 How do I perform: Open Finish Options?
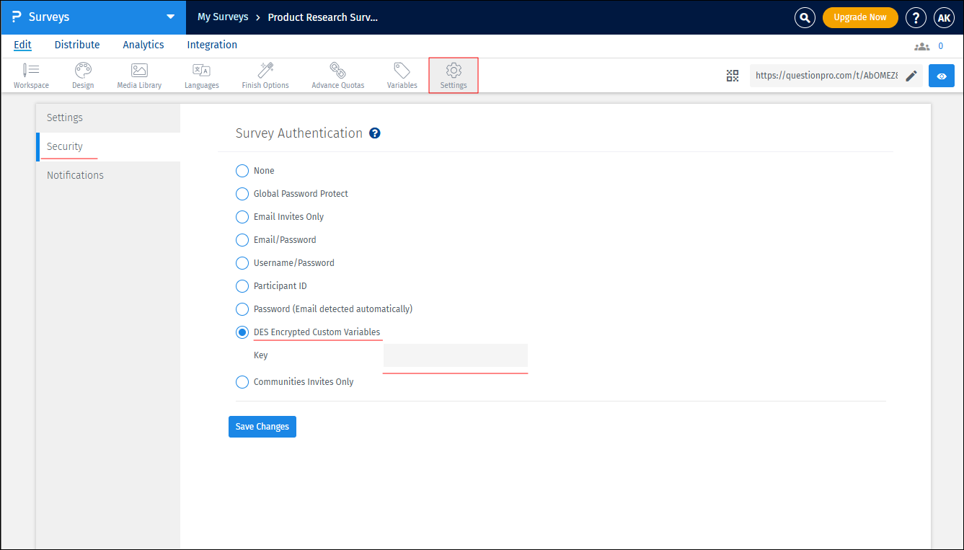[x=265, y=75]
